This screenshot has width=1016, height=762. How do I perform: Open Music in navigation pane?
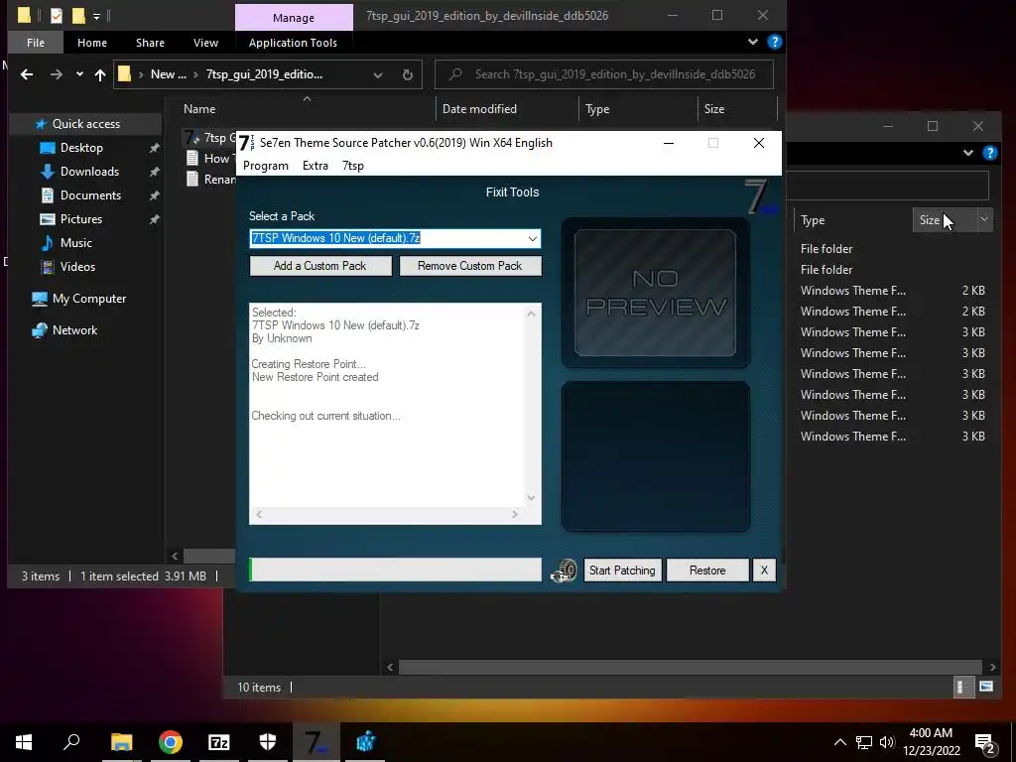[75, 243]
